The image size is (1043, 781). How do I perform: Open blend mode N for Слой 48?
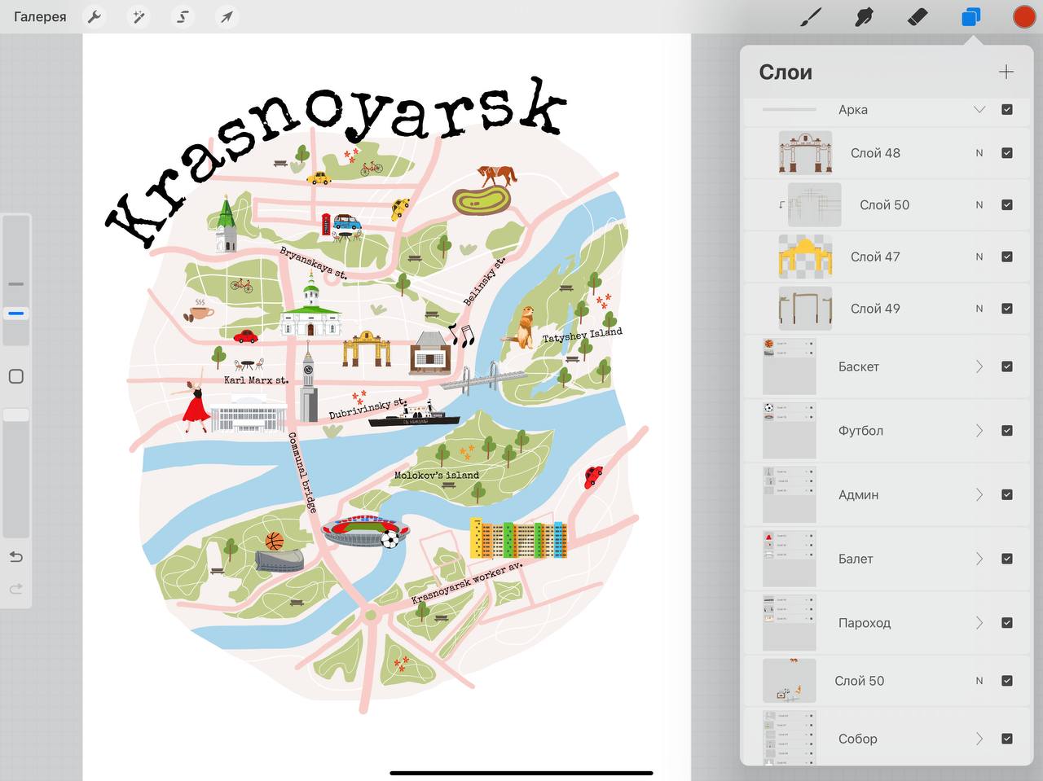pyautogui.click(x=979, y=153)
